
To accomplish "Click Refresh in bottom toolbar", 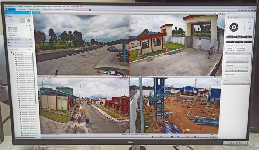I will [190, 137].
